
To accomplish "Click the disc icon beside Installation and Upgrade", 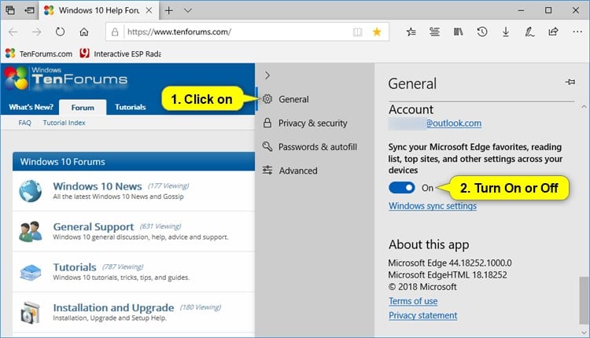I will click(x=31, y=313).
